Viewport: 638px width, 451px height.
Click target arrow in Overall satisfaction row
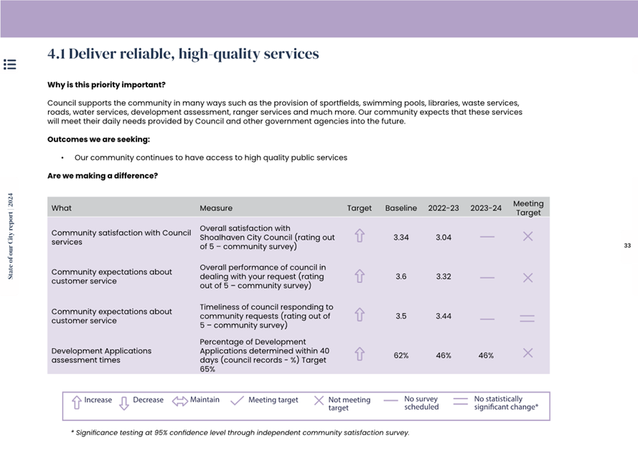point(360,236)
